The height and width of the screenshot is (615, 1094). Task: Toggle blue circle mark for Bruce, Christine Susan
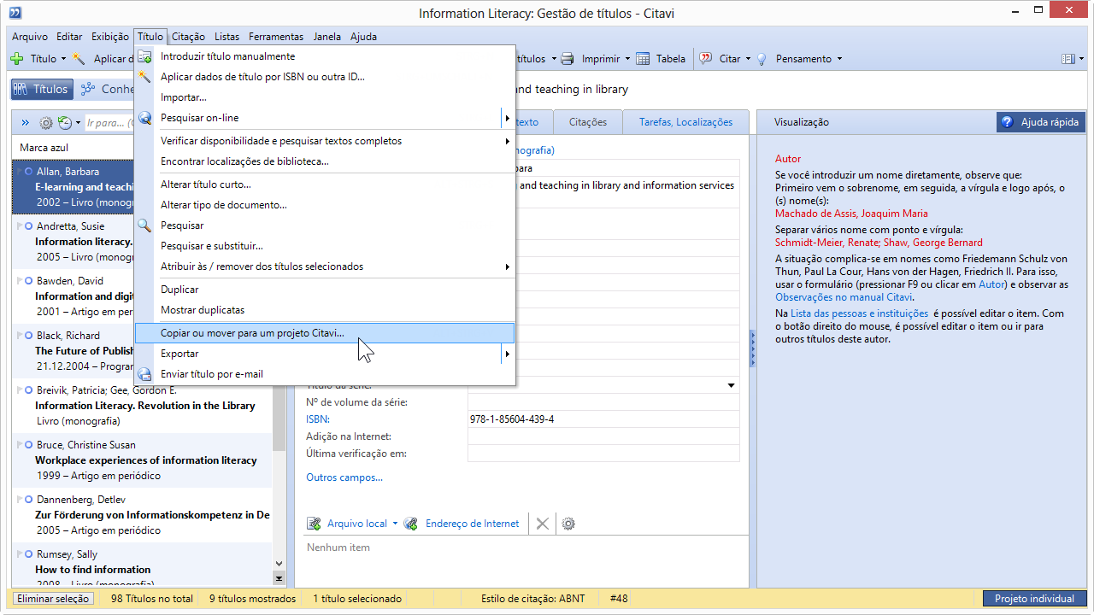click(29, 445)
